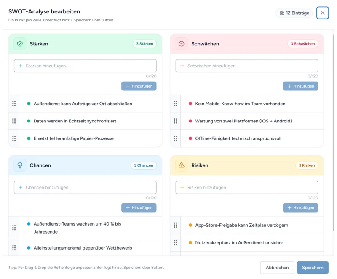Save the SWOT analysis with Speichern

click(313, 268)
